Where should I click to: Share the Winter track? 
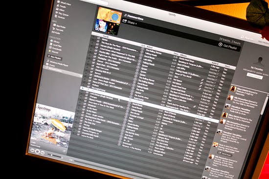point(99,38)
